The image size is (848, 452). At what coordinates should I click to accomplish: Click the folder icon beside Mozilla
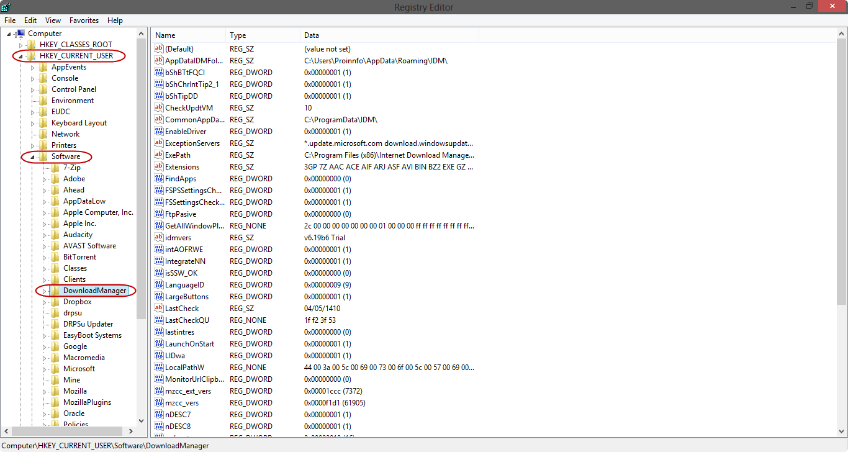55,391
